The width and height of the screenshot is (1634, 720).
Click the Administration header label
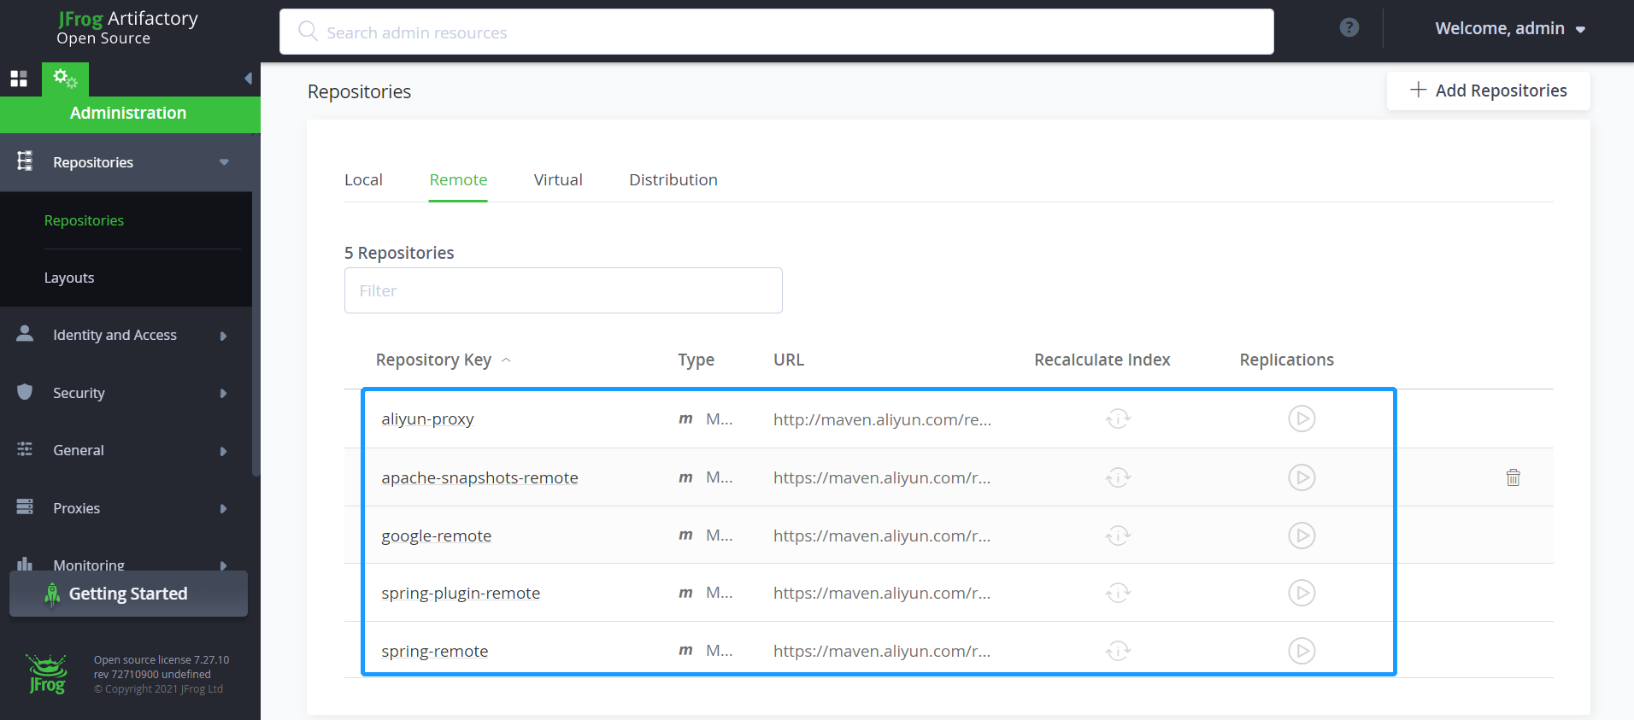(x=128, y=113)
